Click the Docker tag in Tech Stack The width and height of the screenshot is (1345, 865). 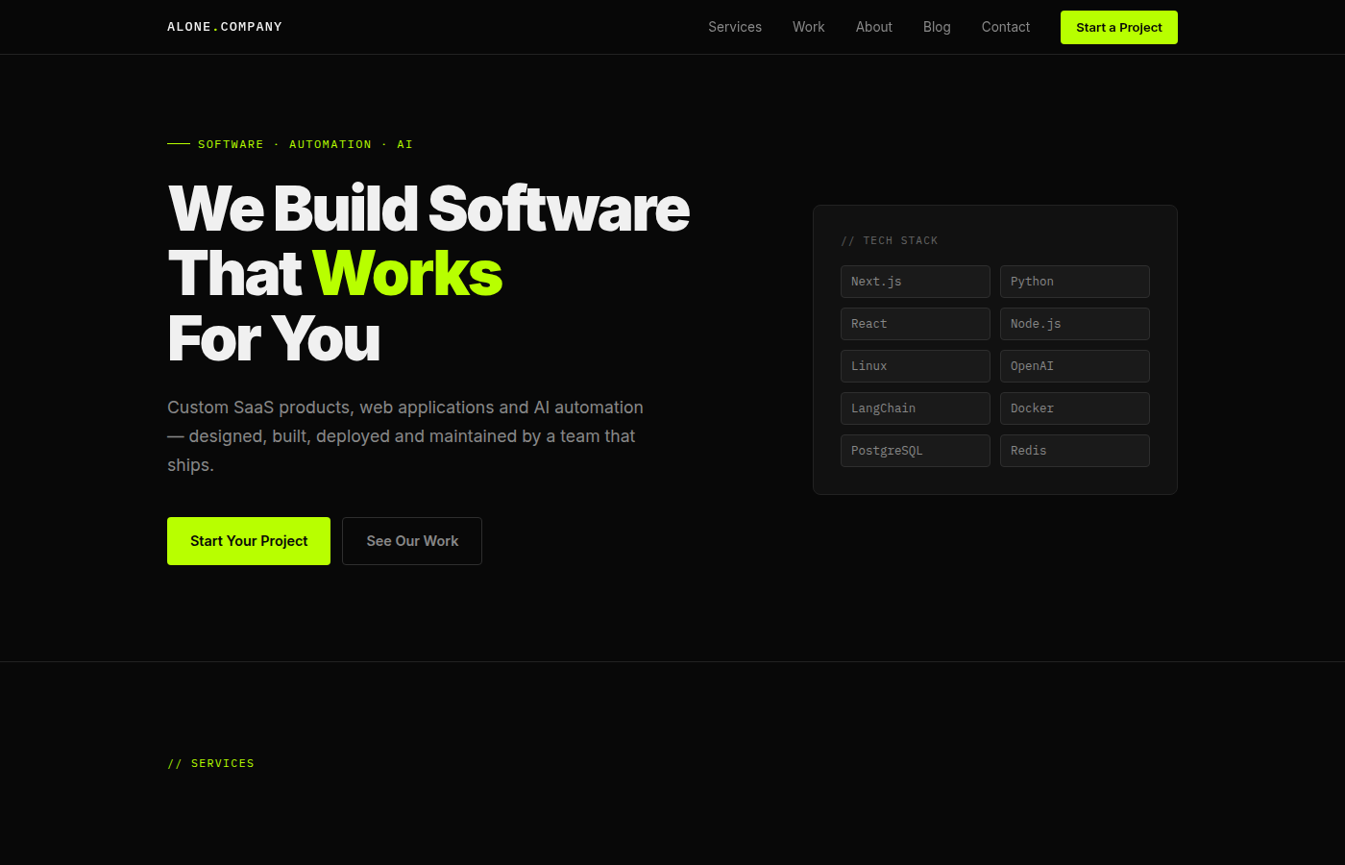1074,408
